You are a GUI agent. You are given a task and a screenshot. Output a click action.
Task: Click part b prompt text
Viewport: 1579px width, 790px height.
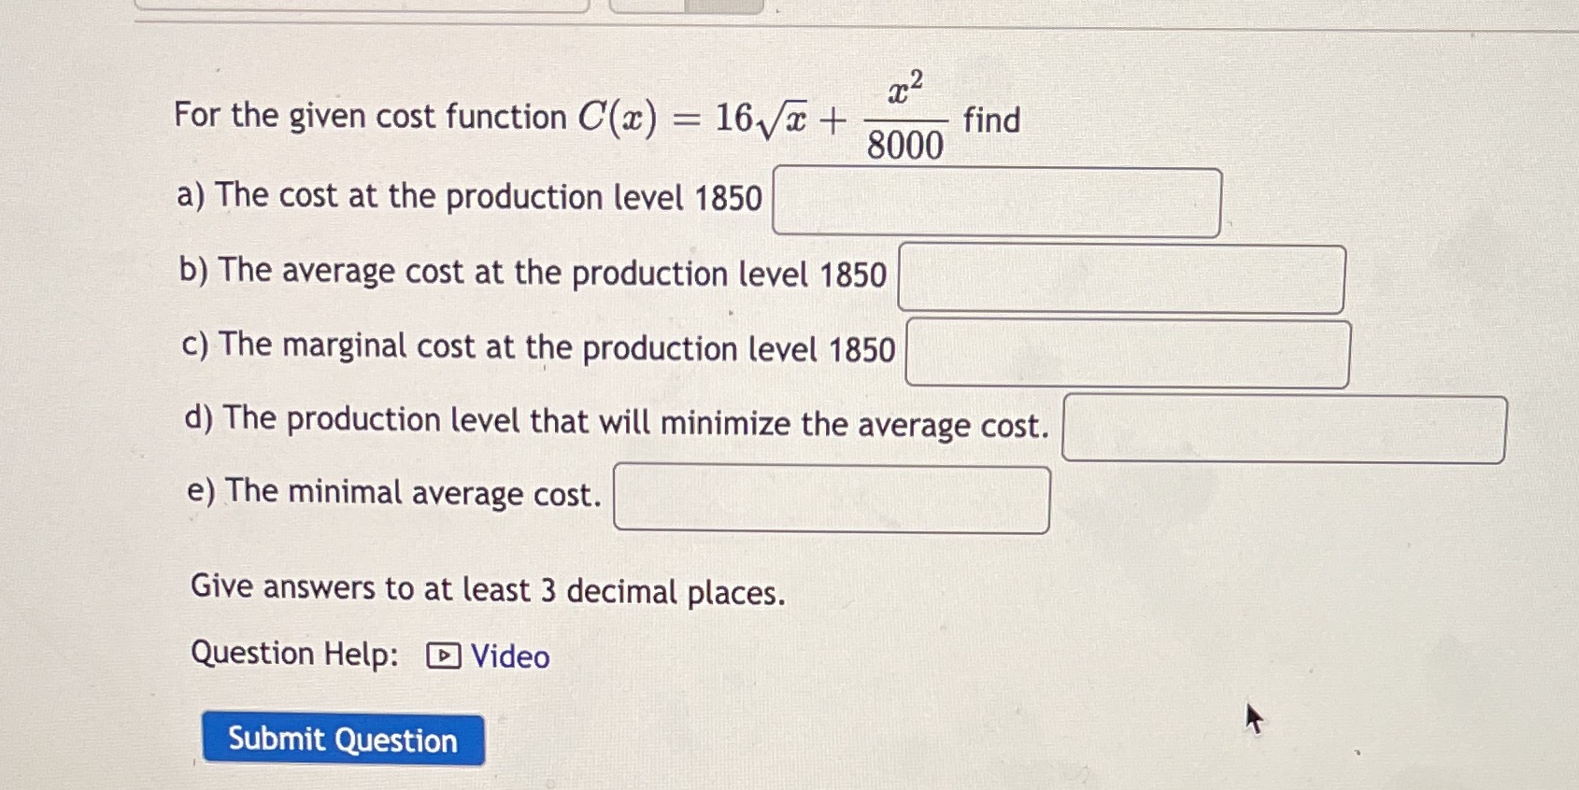point(533,273)
